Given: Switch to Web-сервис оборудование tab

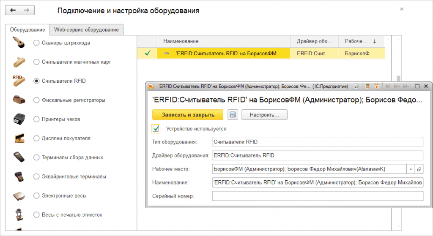Looking at the screenshot, I should coord(86,30).
